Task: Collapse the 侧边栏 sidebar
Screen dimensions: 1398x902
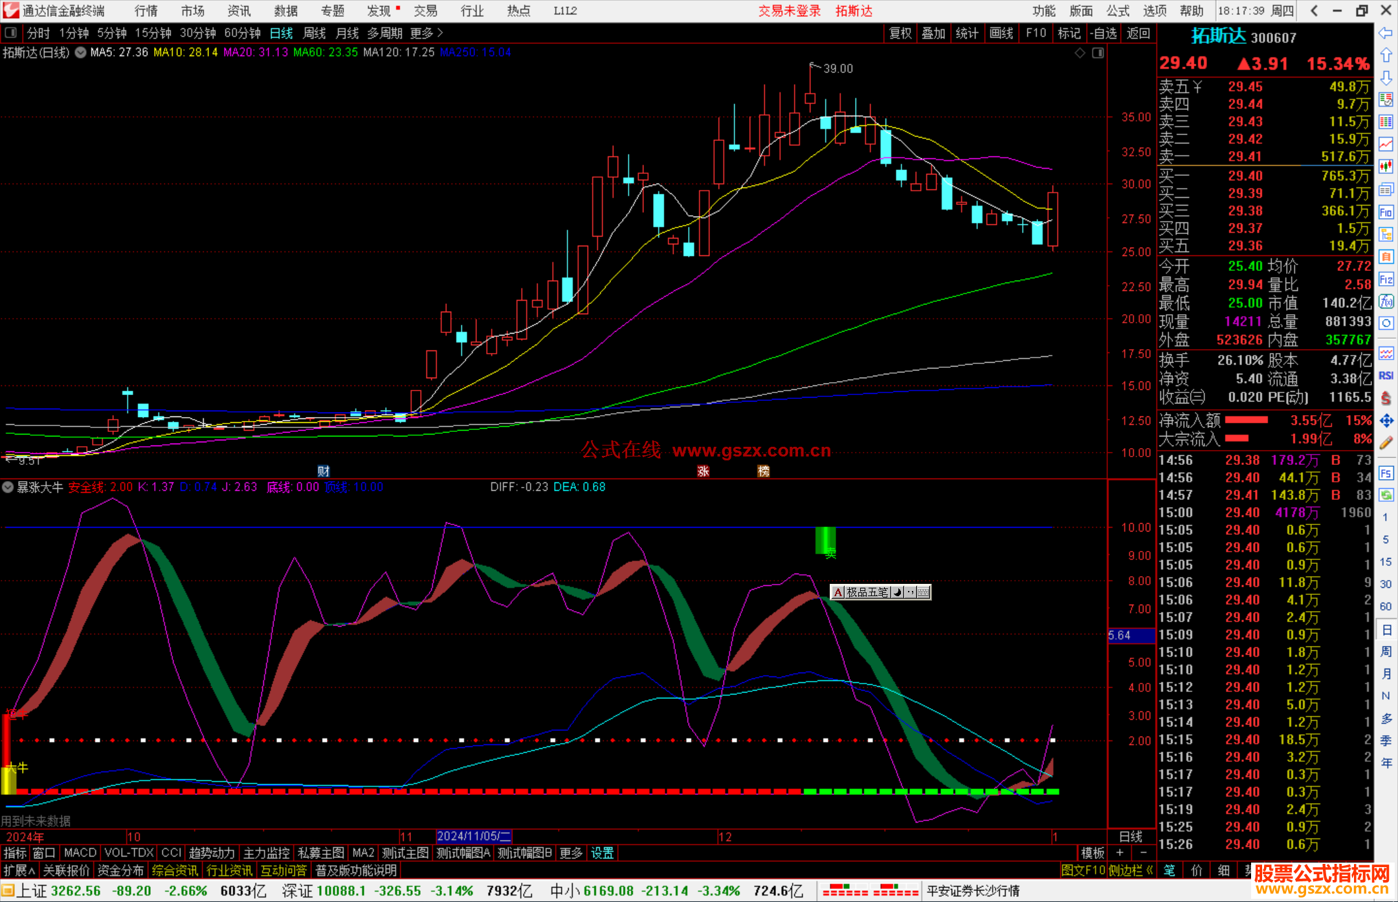Action: pos(1131,870)
